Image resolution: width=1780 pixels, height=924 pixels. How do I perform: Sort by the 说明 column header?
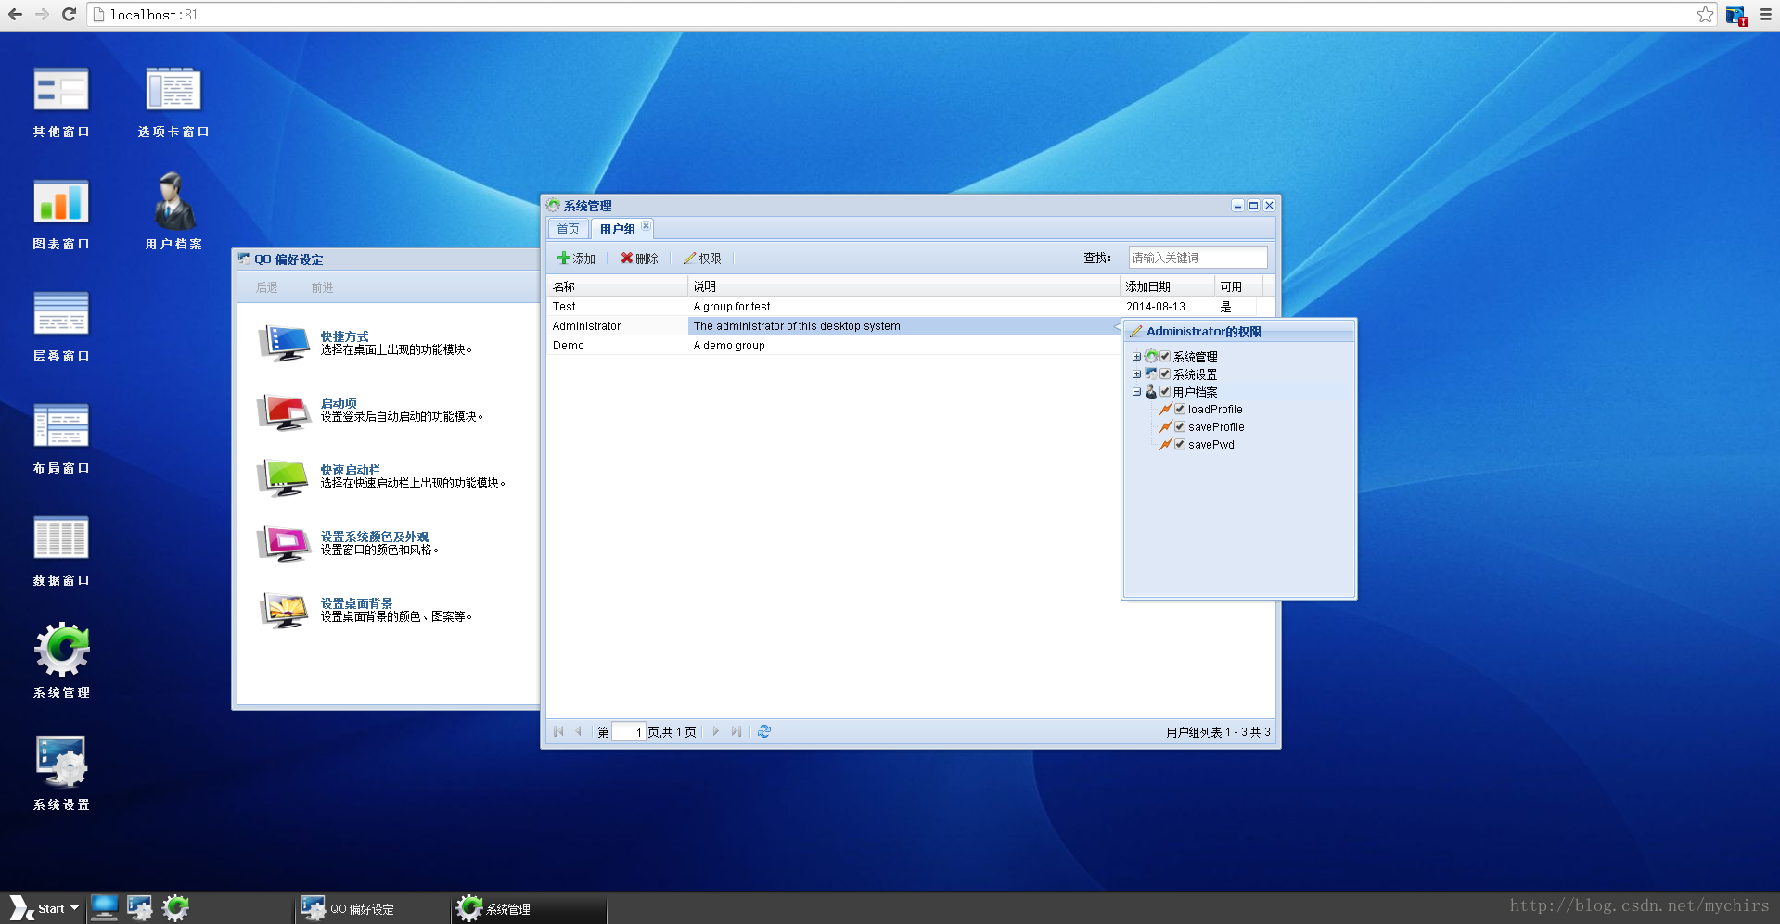click(x=903, y=286)
